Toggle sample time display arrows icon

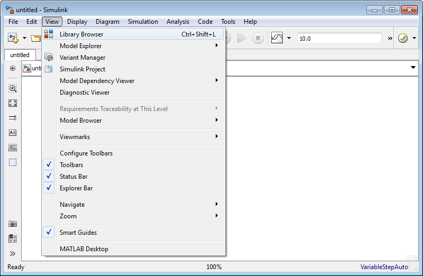point(13,118)
